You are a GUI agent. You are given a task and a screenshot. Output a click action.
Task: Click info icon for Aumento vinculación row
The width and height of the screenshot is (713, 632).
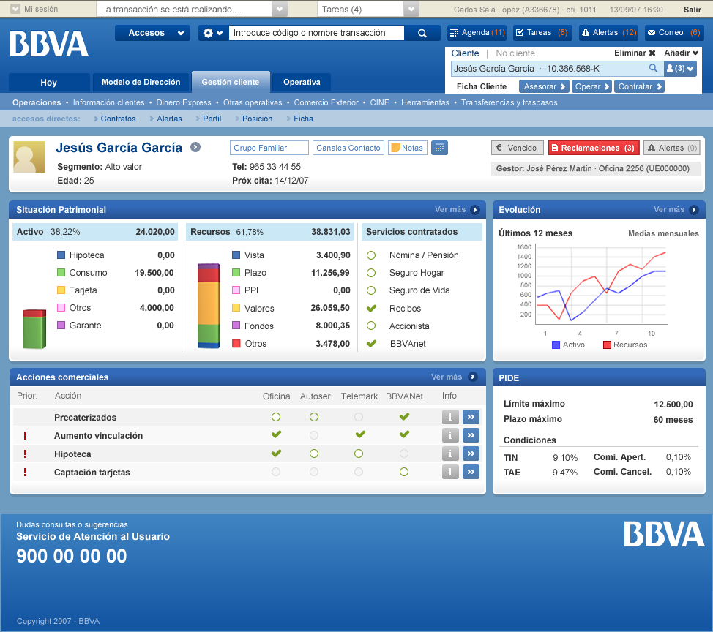click(x=450, y=435)
